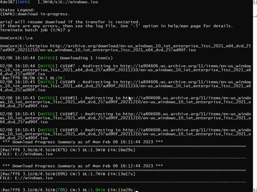Screen dimensions: 257x192
Task: Click the '0B/0B CN:1 DL:0B' status line
Action: click(x=32, y=78)
